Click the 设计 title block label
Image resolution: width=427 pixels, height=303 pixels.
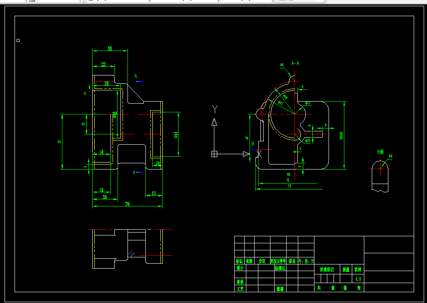240,268
